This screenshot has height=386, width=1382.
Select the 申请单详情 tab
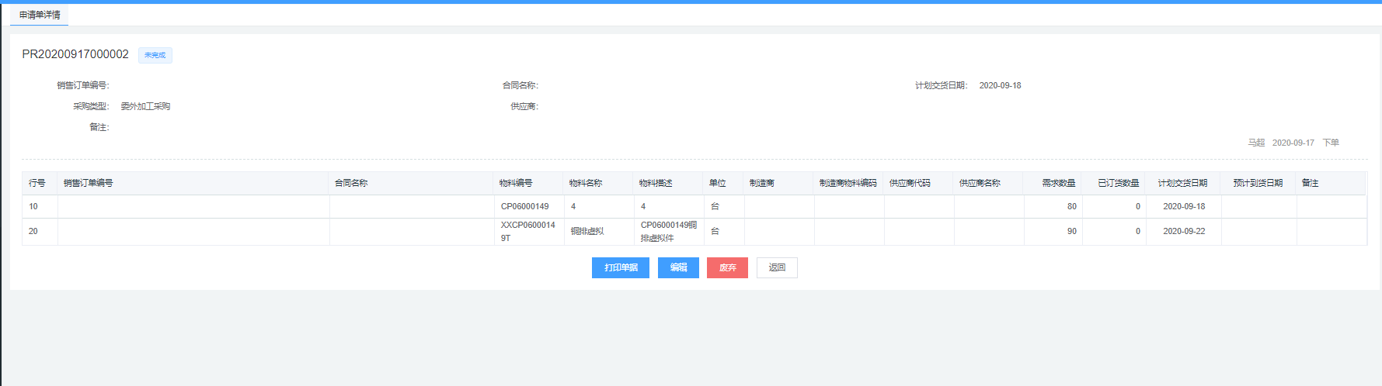40,15
